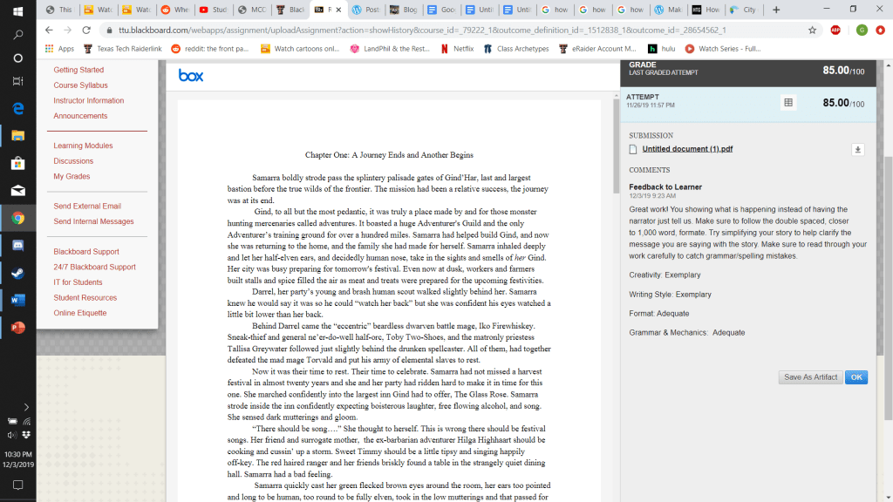Open a new browser tab
The height and width of the screenshot is (502, 893).
click(776, 10)
